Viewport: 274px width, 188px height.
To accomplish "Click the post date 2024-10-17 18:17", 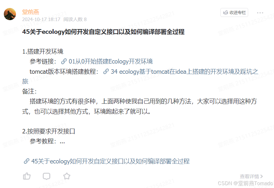I will click(41, 19).
